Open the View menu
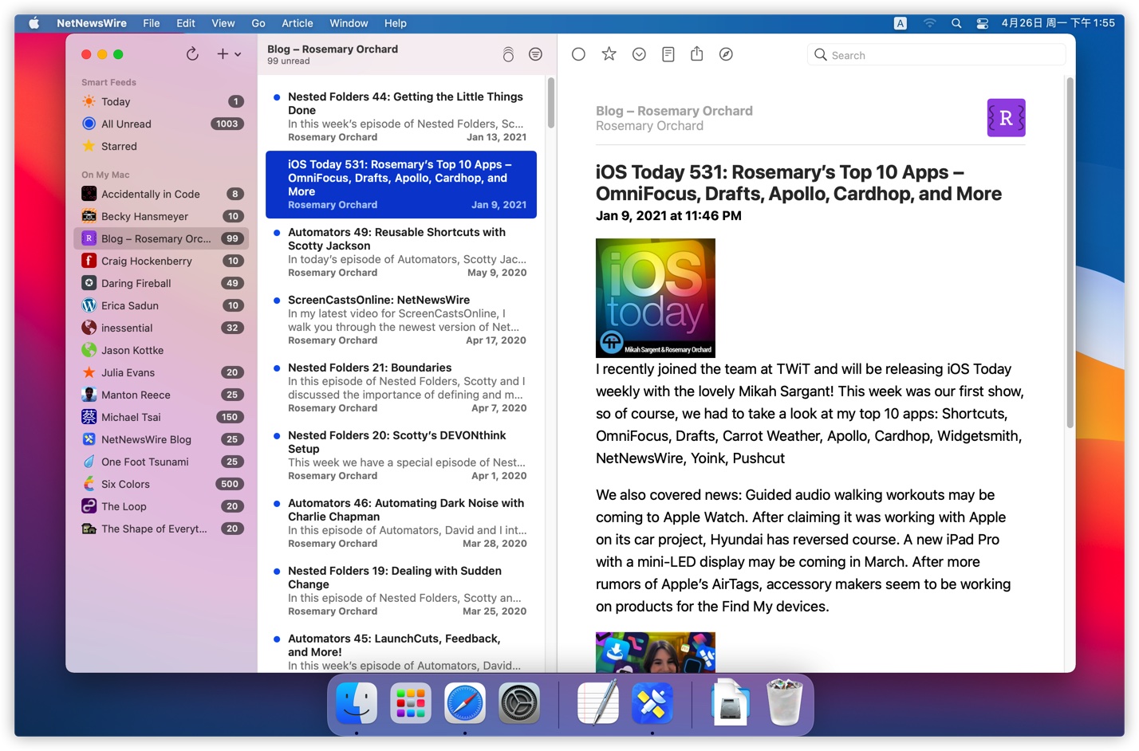1139x751 pixels. tap(223, 23)
